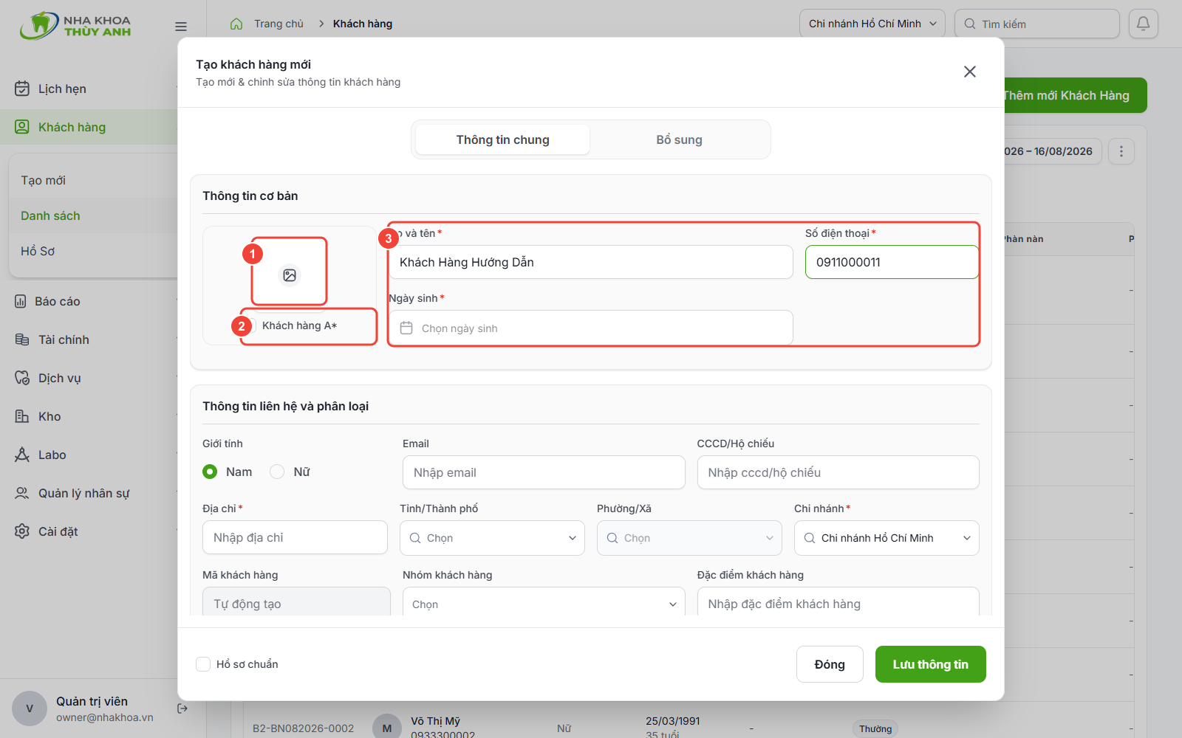Viewport: 1182px width, 738px height.
Task: Click the Cài đặt gear icon
Action: [x=22, y=531]
